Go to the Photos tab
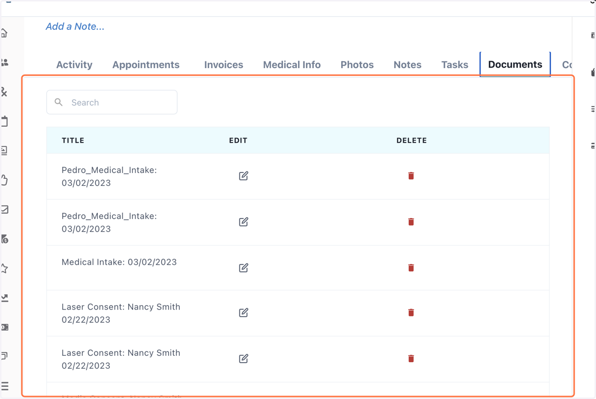The height and width of the screenshot is (399, 596). [x=357, y=65]
